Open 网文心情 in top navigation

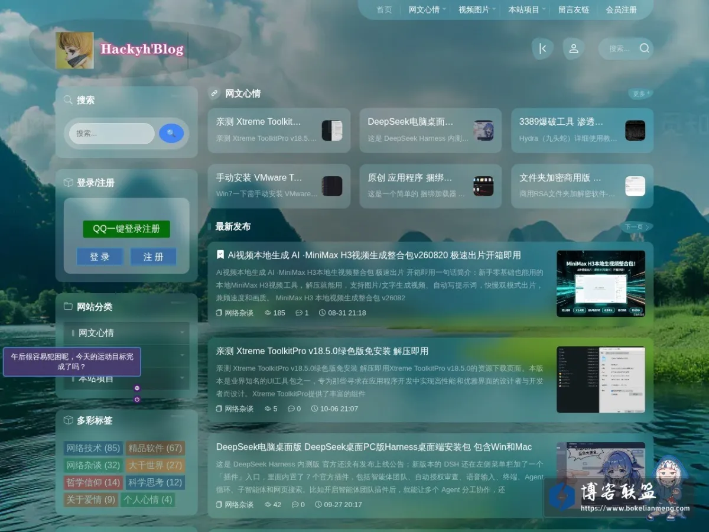coord(424,9)
